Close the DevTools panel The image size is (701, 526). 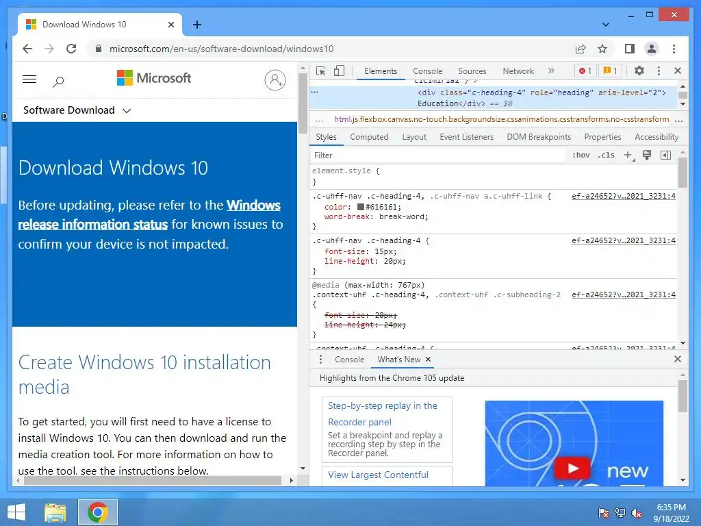(678, 71)
